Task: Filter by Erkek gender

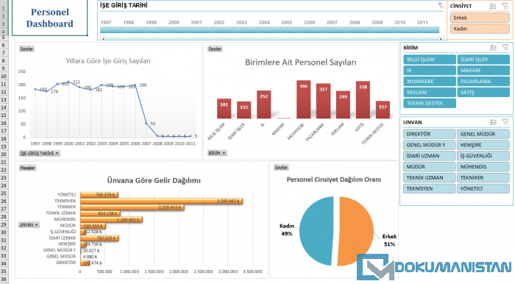Action: tap(480, 18)
